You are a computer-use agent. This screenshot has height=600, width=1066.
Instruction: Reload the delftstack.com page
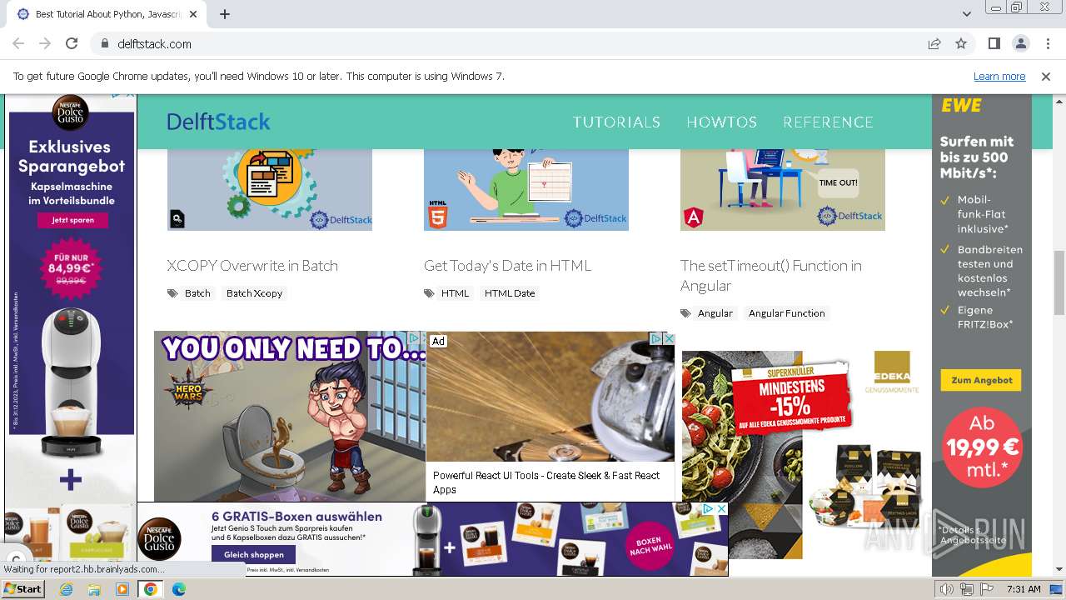tap(72, 43)
